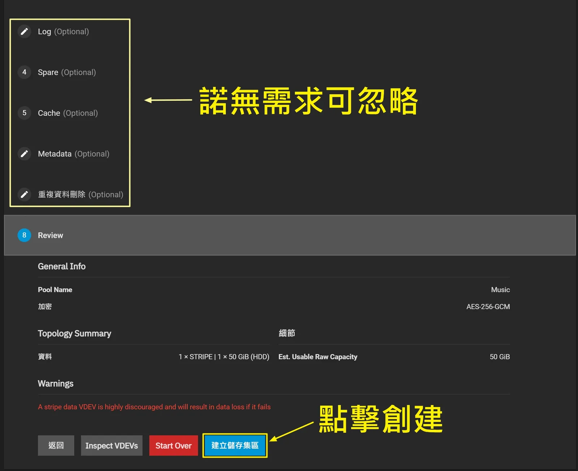The image size is (578, 471).
Task: Click the blue step 8 Review circle
Action: pyautogui.click(x=24, y=235)
